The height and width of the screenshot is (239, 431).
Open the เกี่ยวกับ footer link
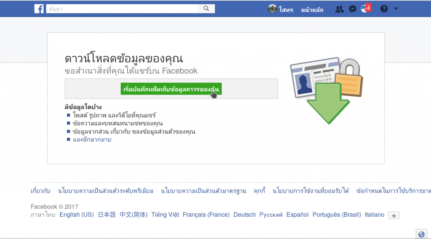tap(40, 191)
